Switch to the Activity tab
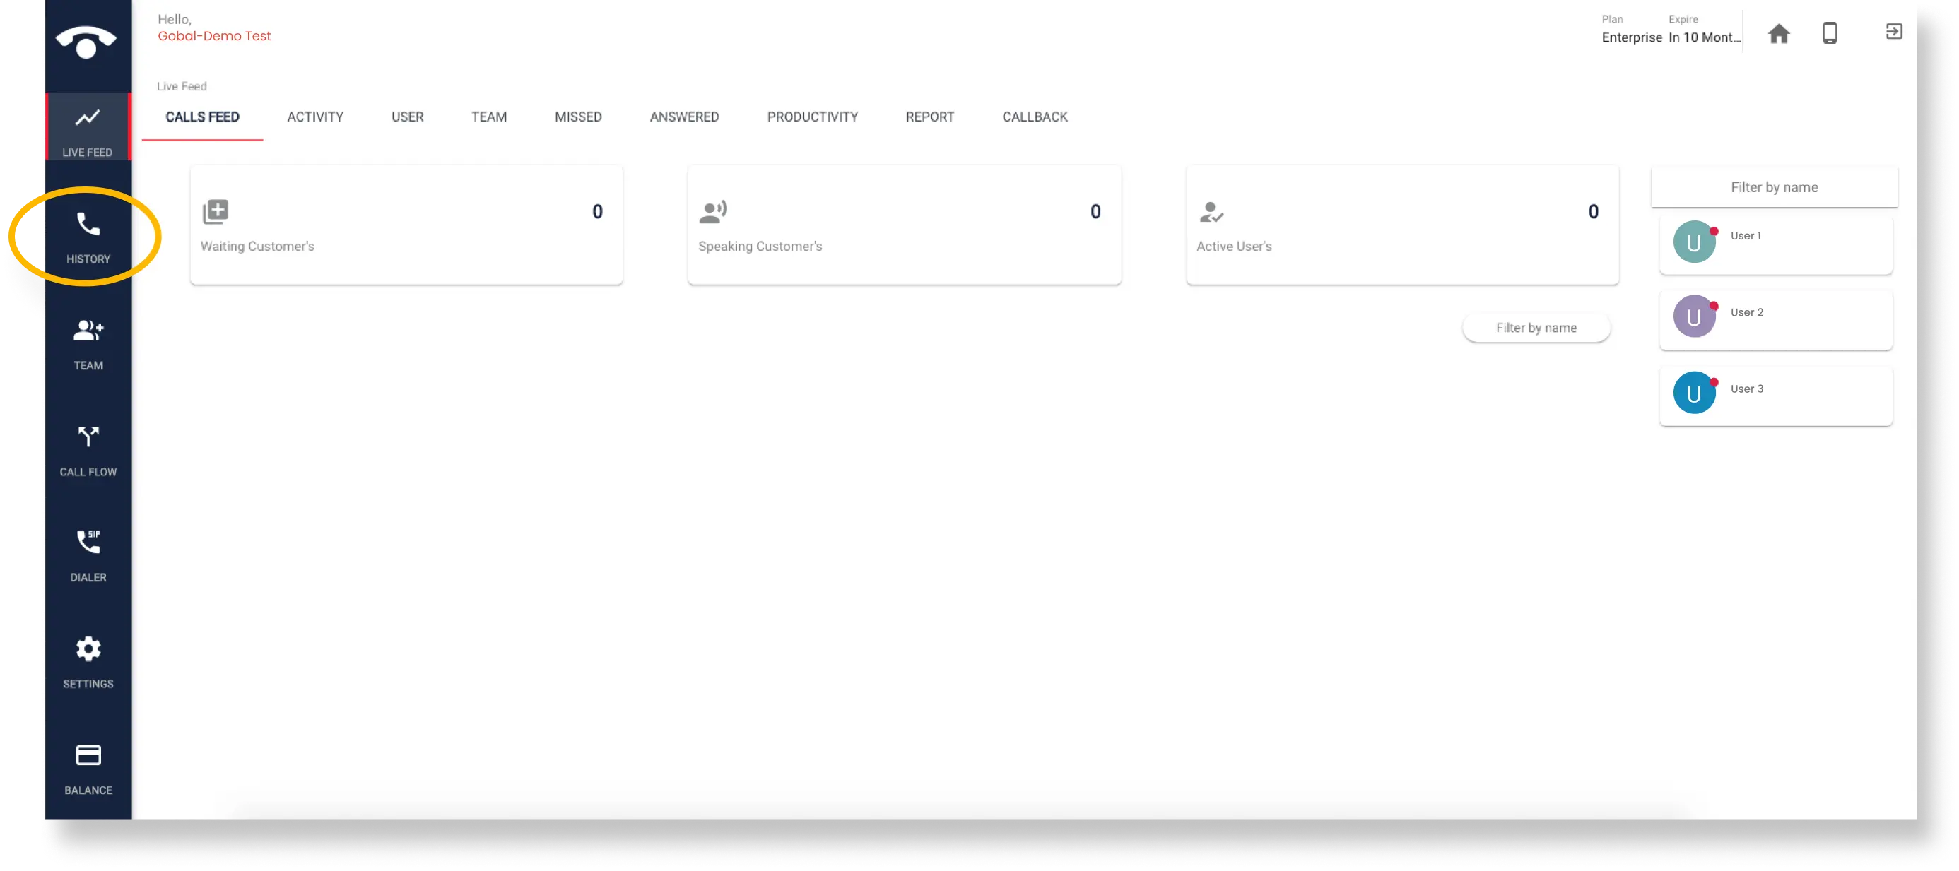 point(315,117)
